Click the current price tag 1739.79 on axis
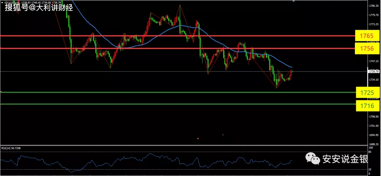The width and height of the screenshot is (381, 176). 373,71
